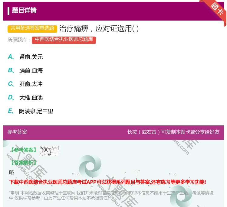This screenshot has width=227, height=207.
Task: Select answer option C 肝俞,太冲
Action: click(x=25, y=84)
